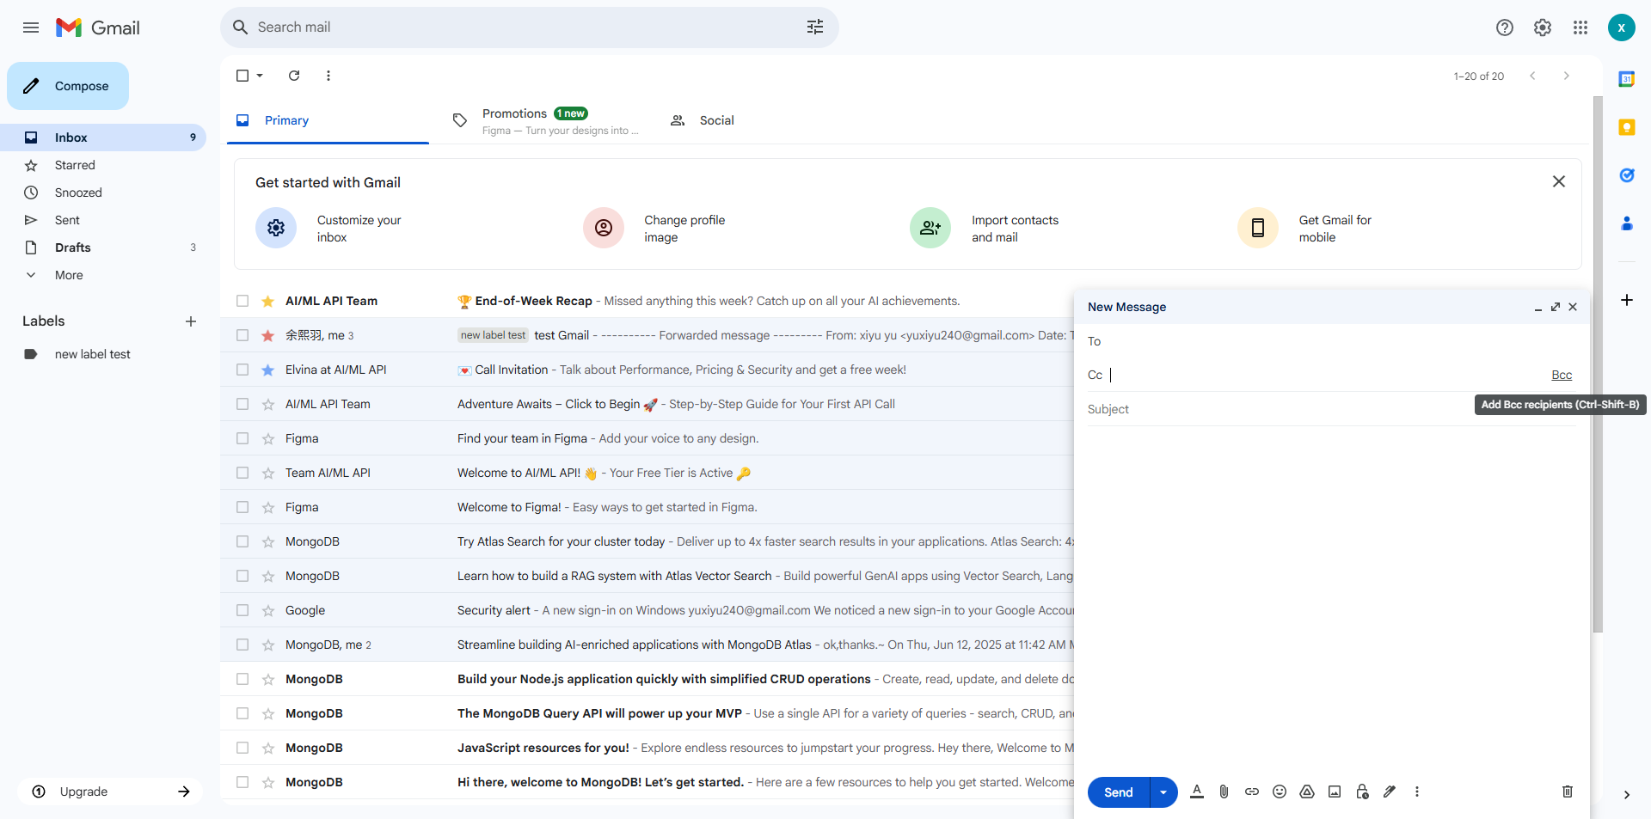This screenshot has height=819, width=1651.
Task: Click the Compose button
Action: (68, 86)
